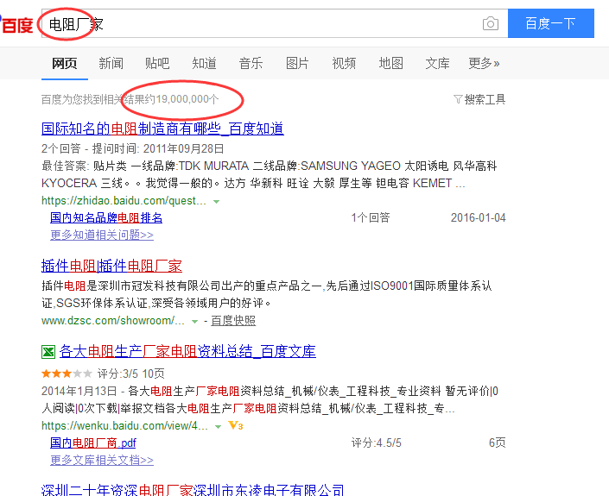Click the date 2016-01-04
This screenshot has width=609, height=496.
click(x=478, y=217)
